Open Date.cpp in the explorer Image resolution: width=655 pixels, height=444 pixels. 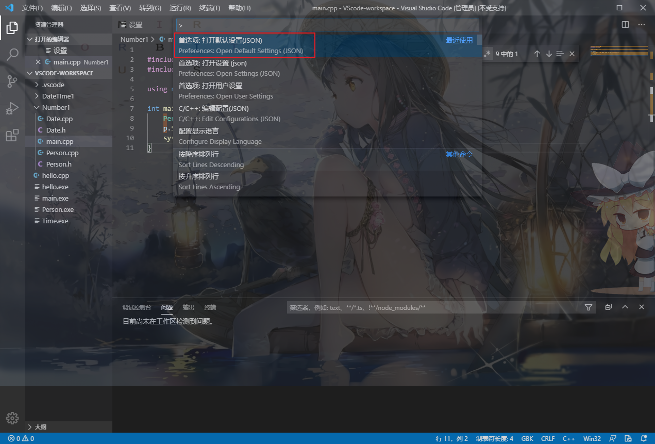click(69, 119)
